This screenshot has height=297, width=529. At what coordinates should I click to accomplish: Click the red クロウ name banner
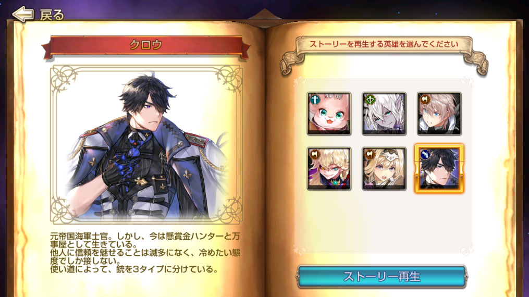point(146,45)
